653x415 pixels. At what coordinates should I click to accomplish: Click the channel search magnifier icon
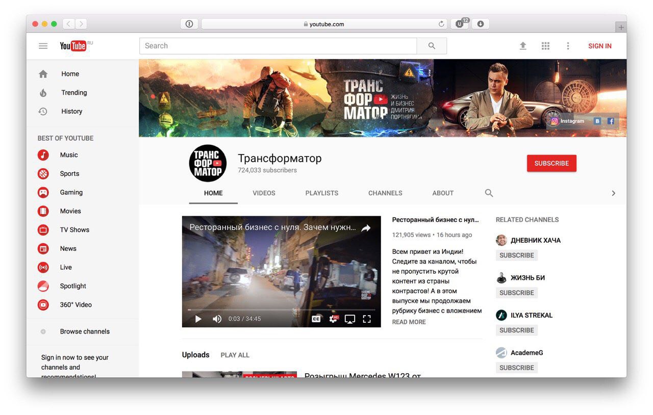489,193
